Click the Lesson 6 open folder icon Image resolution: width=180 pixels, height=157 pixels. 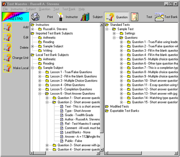tap(47, 94)
